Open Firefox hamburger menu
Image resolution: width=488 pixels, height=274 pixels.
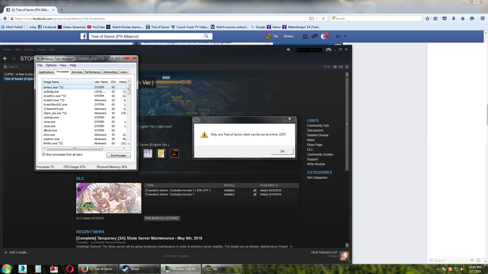click(482, 19)
